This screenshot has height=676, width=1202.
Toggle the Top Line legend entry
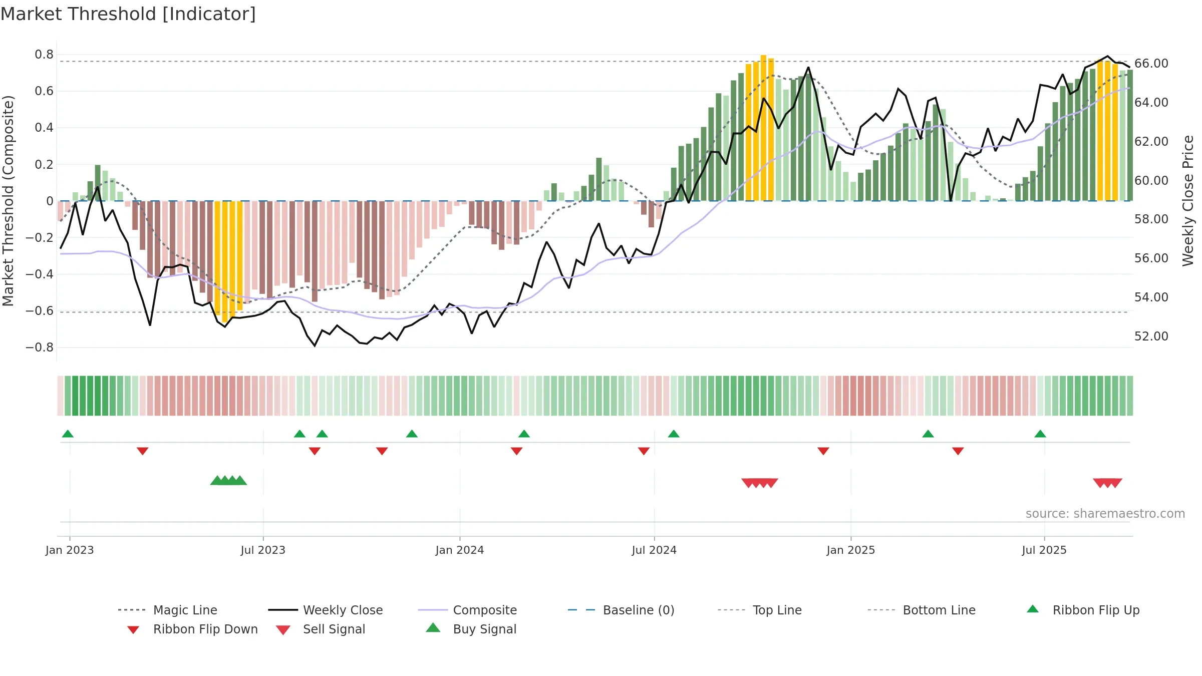click(760, 610)
